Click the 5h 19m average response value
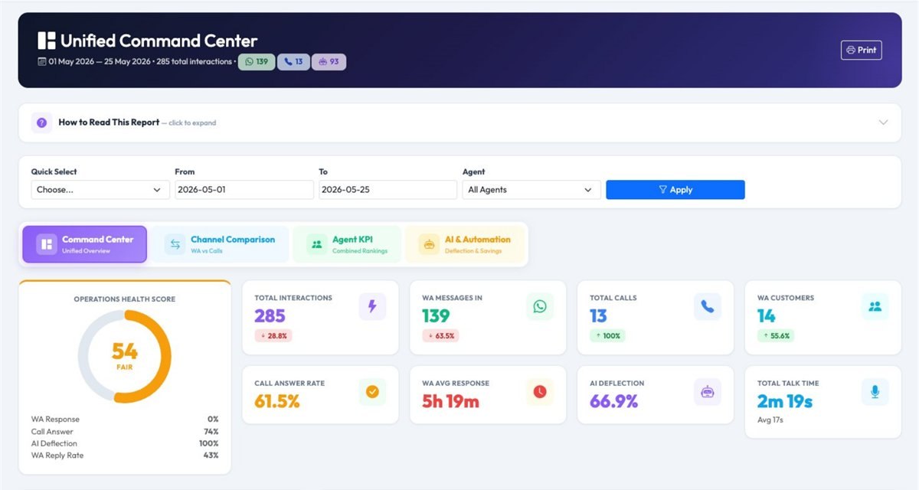Screen dimensions: 919x490 [450, 401]
